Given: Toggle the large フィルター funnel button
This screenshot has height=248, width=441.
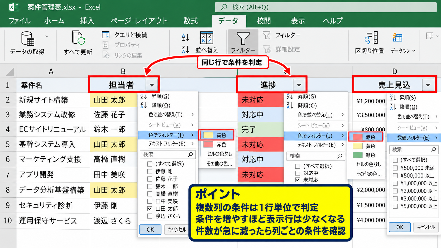Looking at the screenshot, I should (243, 42).
